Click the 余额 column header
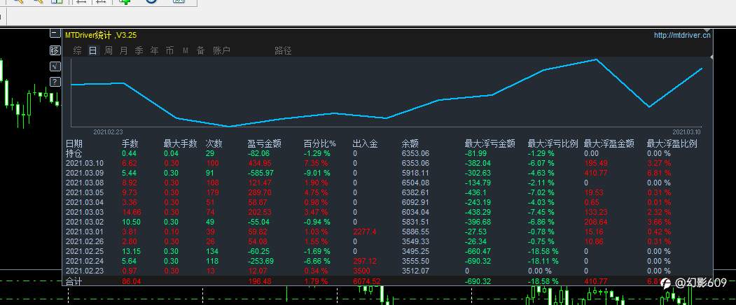Image resolution: width=736 pixels, height=305 pixels. (410, 143)
